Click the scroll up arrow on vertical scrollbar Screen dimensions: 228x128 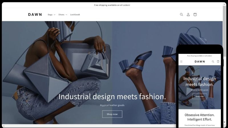point(225,4)
